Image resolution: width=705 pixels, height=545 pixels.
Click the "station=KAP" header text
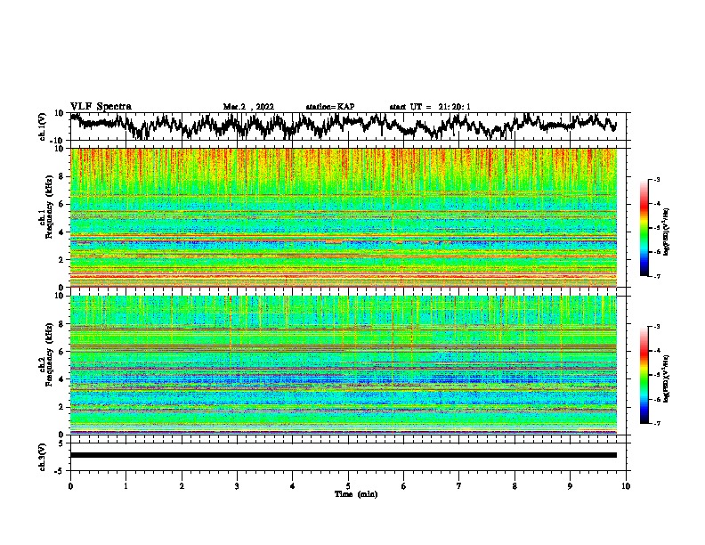pyautogui.click(x=330, y=107)
